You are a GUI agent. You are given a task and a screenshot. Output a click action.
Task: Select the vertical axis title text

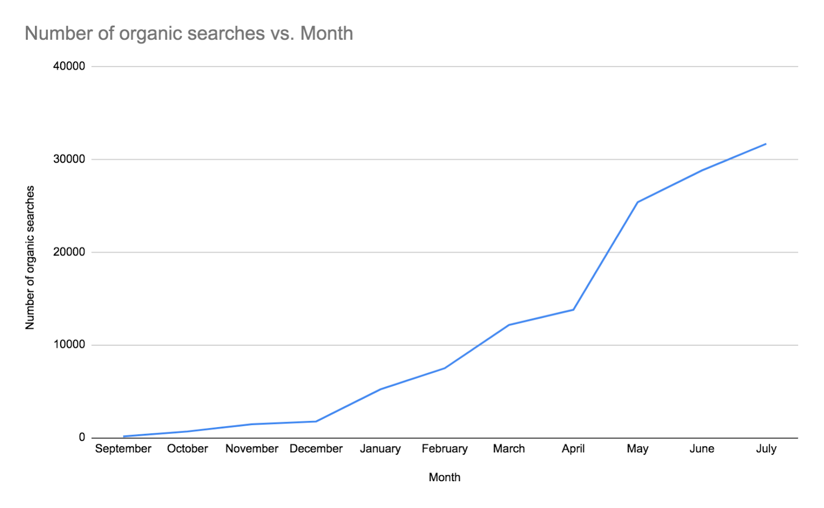pos(30,257)
